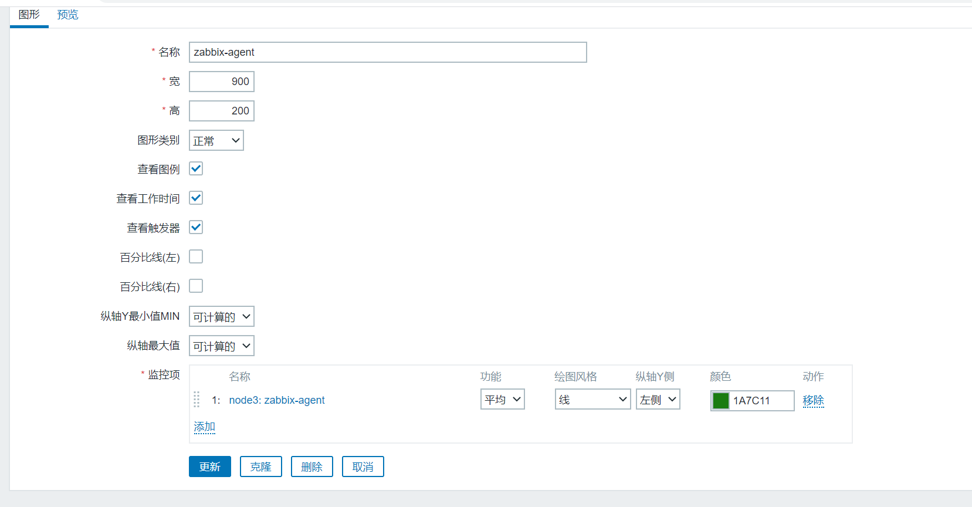Image resolution: width=972 pixels, height=507 pixels.
Task: Enable the 百分比线(右) checkbox
Action: coord(196,286)
